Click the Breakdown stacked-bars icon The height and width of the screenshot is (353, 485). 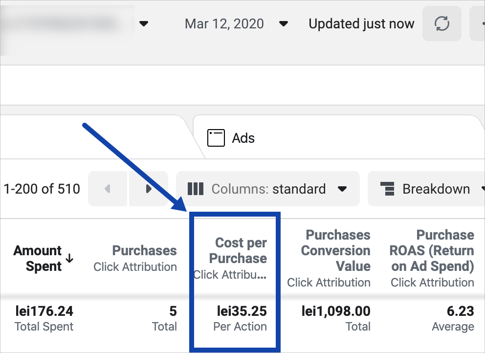[387, 189]
